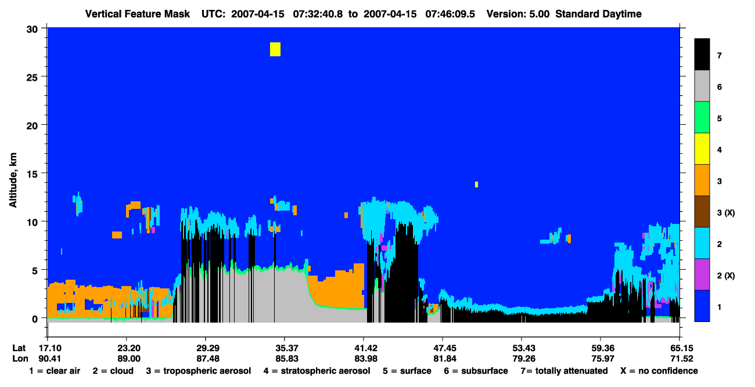This screenshot has height=387, width=755.
Task: Click the '6 = subsurface' legend entry
Action: click(475, 371)
